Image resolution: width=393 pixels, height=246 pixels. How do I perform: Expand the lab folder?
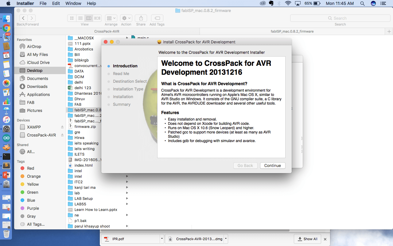click(127, 193)
